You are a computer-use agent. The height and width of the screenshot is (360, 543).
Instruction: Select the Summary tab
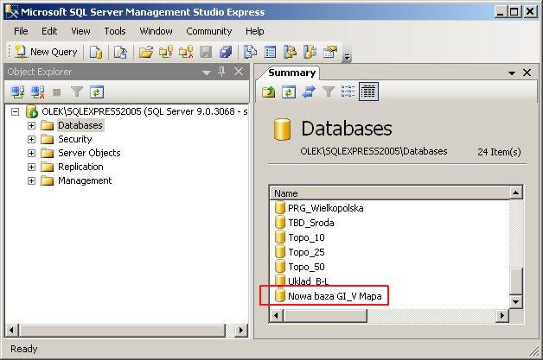coord(291,73)
